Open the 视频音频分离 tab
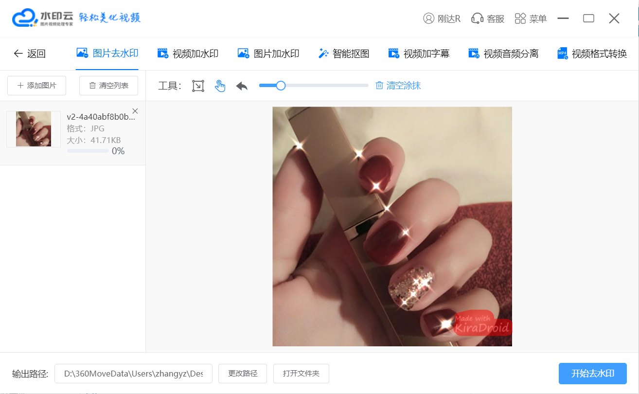Screen dimensions: 639x394 pos(503,54)
